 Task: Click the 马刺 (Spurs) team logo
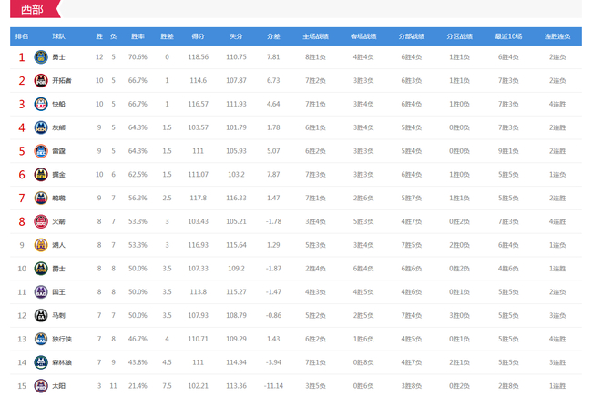tap(41, 315)
